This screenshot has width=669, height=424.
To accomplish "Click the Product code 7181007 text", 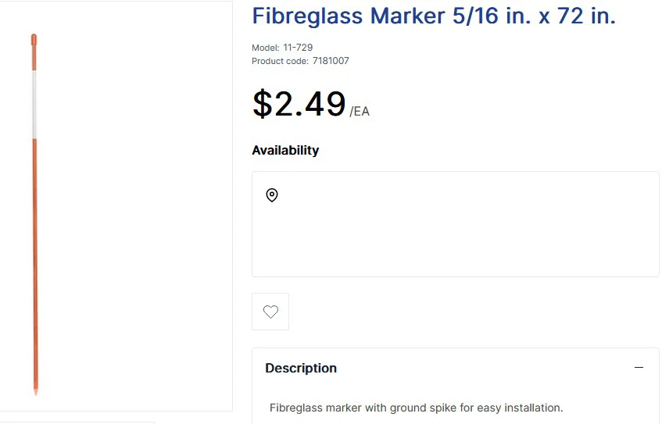I will tap(300, 61).
